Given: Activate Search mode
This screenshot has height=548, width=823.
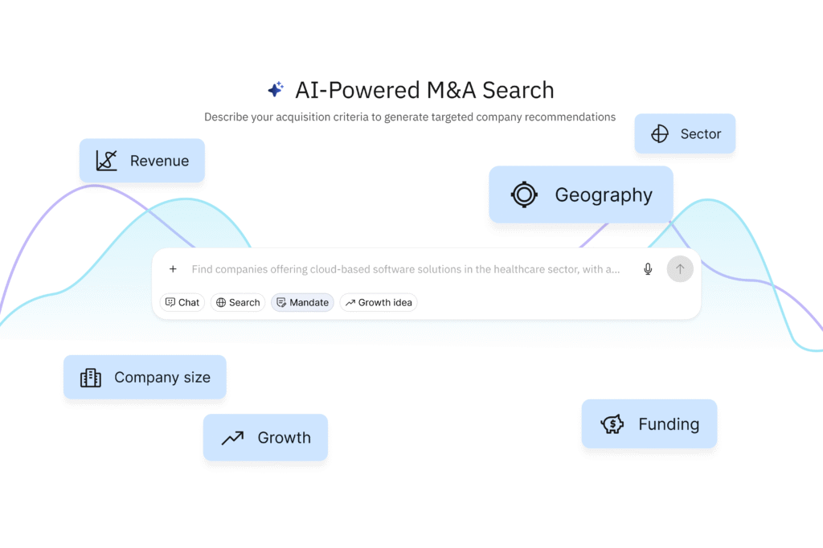Looking at the screenshot, I should pos(238,302).
